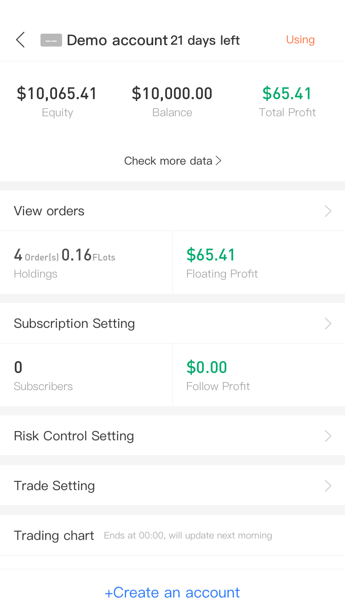Tap the Holdings 4 orders cell

pos(86,262)
